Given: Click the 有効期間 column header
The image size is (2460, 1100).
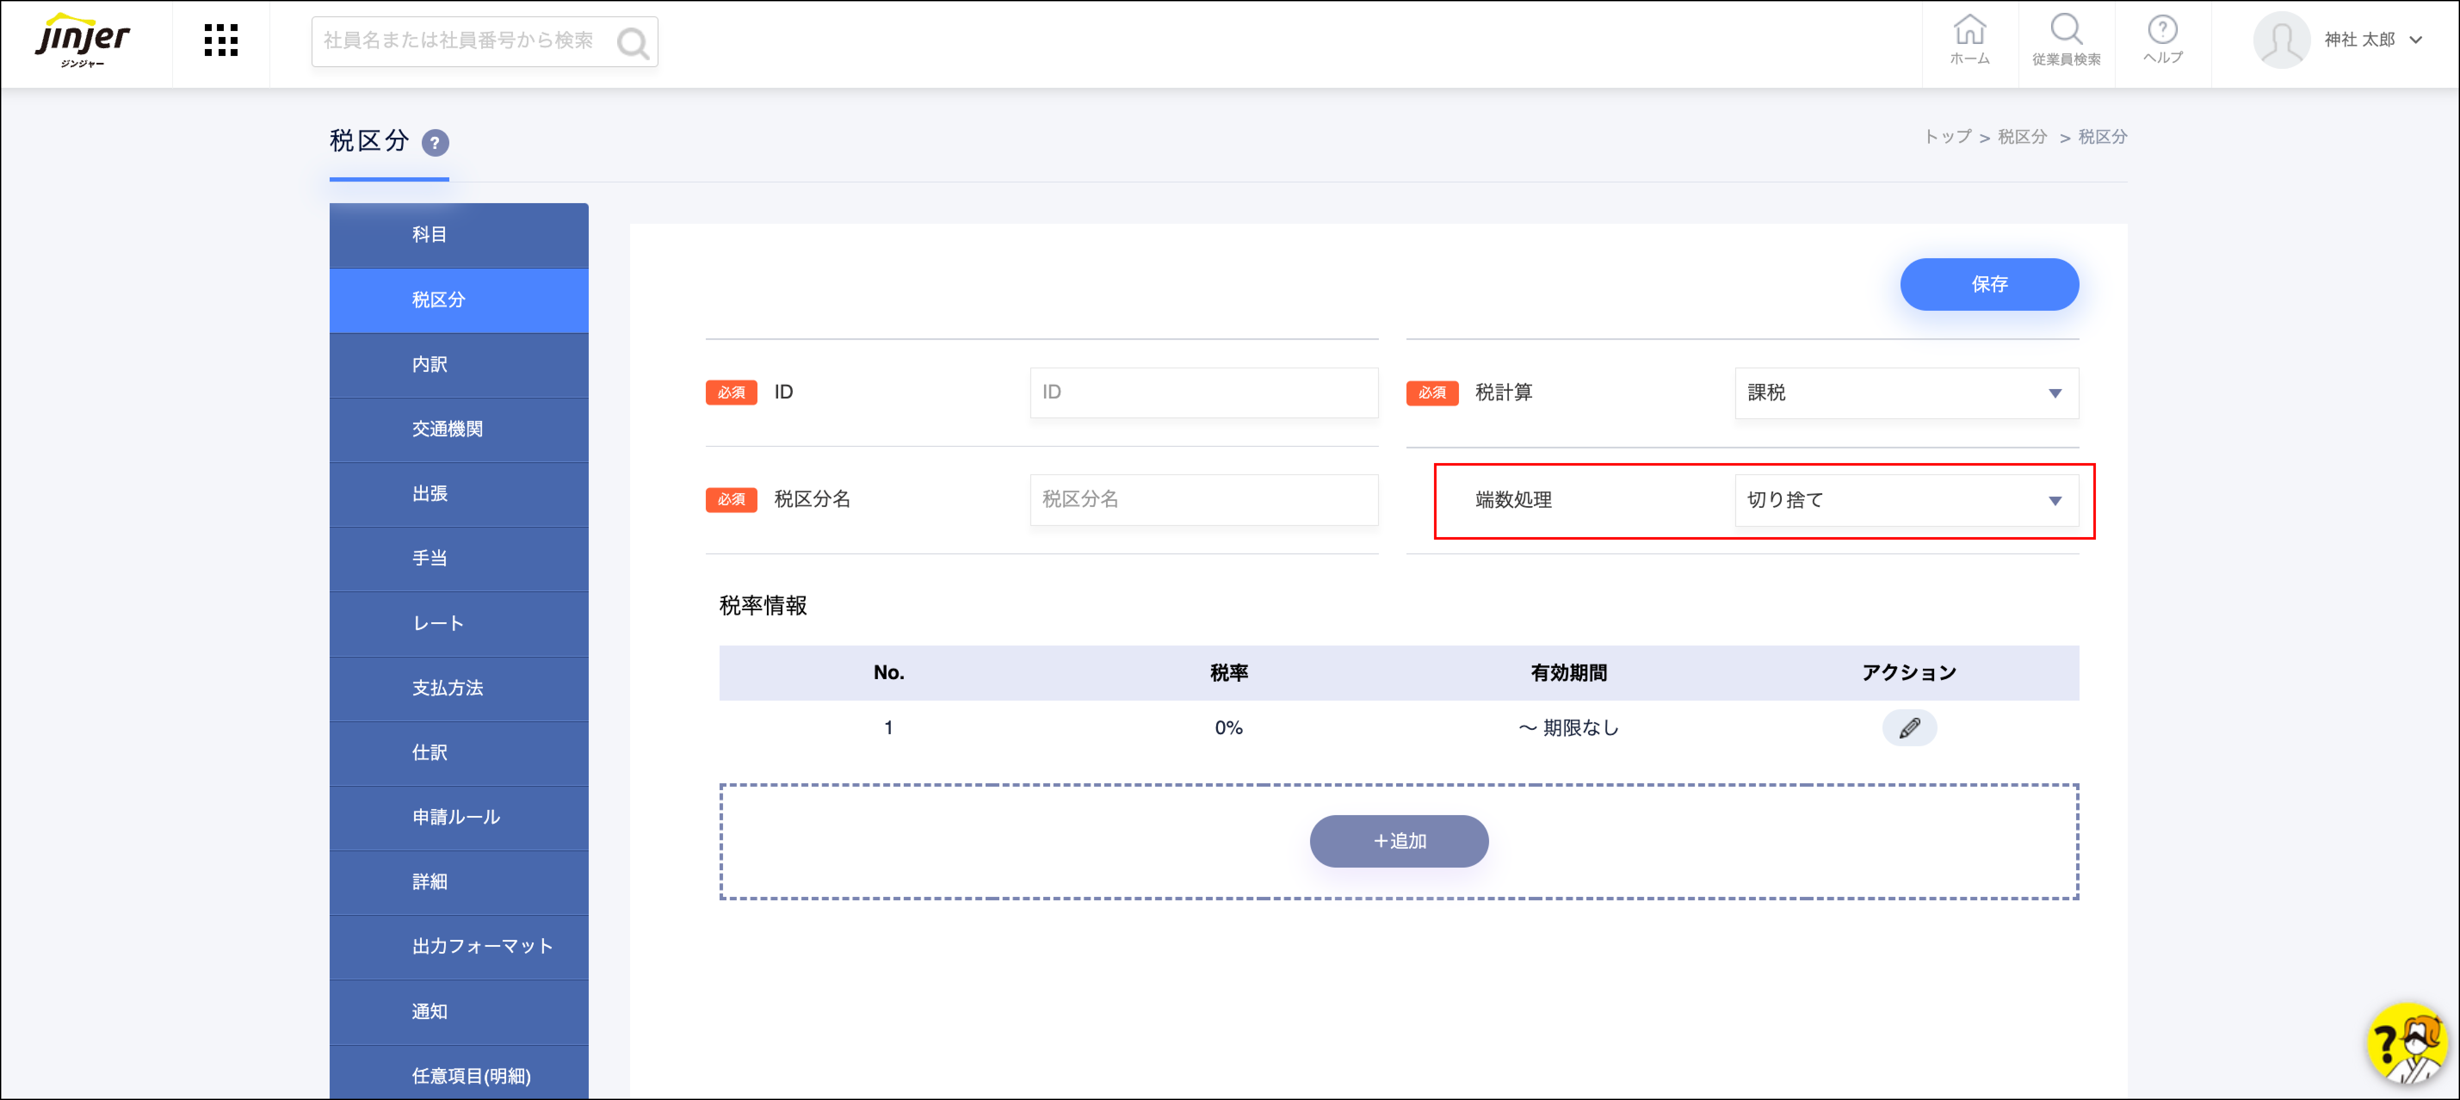Looking at the screenshot, I should point(1568,673).
